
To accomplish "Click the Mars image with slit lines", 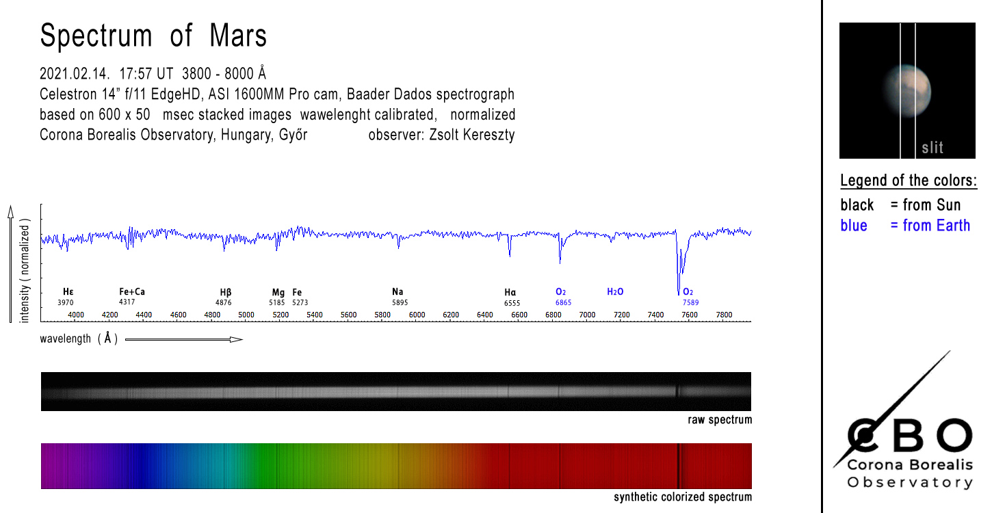I will click(x=907, y=91).
